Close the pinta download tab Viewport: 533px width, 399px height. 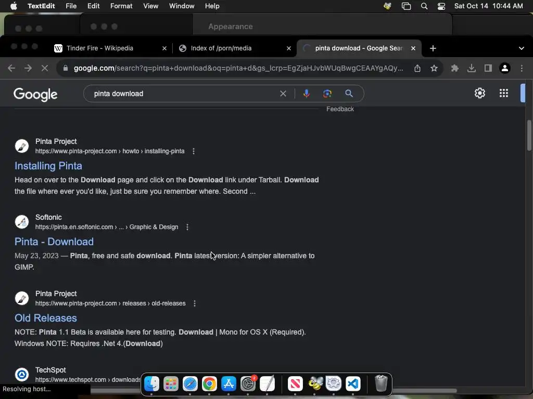[413, 48]
